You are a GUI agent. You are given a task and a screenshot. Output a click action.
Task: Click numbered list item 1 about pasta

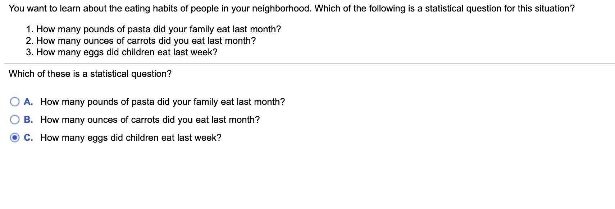pos(154,29)
